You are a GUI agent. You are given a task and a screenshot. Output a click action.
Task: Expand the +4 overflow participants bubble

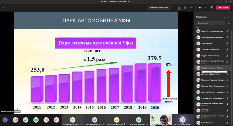click(5, 120)
